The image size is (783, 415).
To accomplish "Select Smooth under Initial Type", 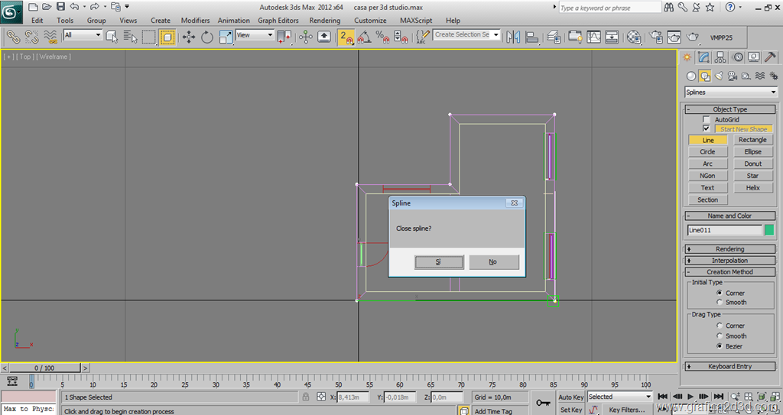I will [720, 303].
